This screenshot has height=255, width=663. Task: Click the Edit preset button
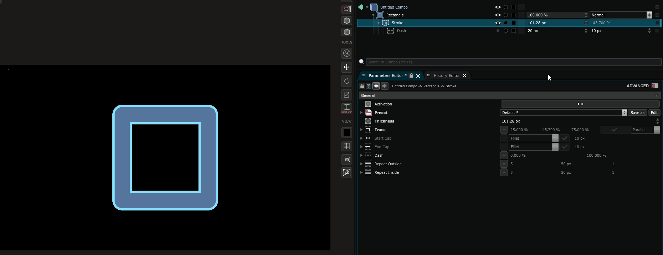pyautogui.click(x=654, y=113)
